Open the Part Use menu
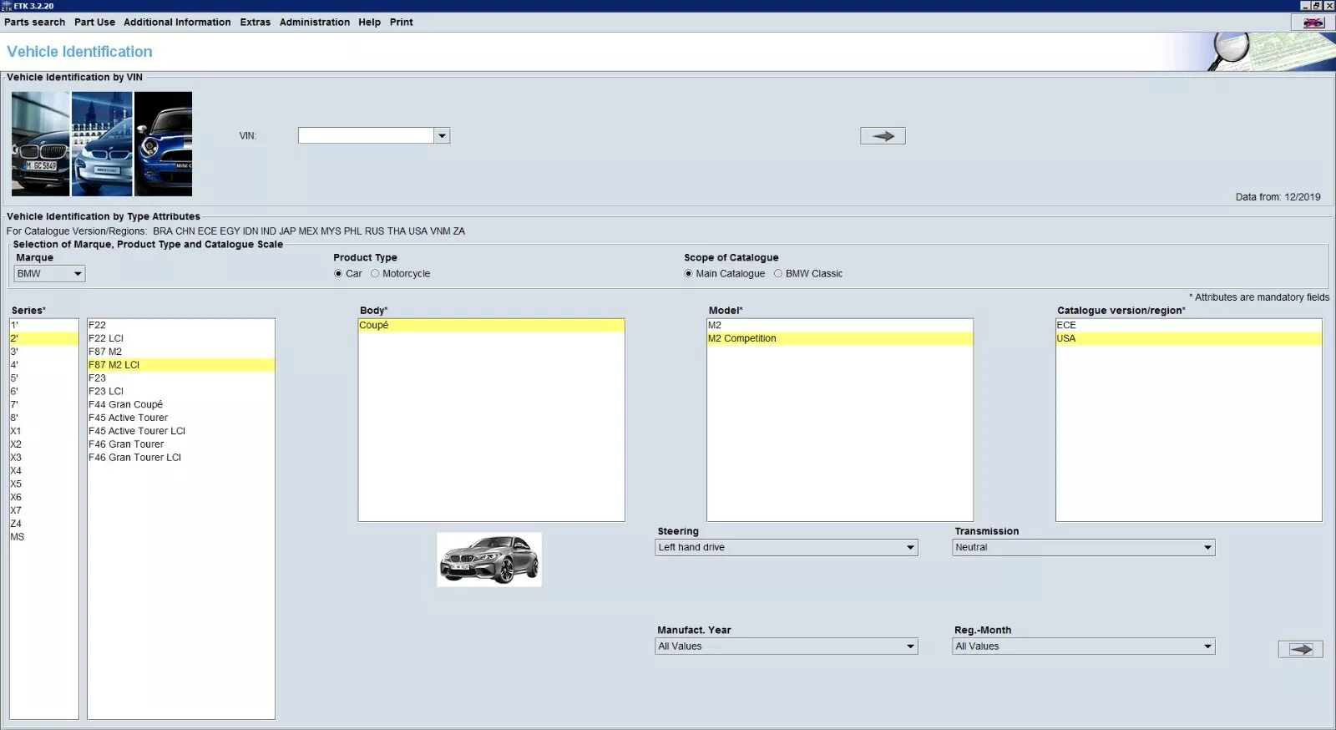This screenshot has height=730, width=1336. (94, 23)
